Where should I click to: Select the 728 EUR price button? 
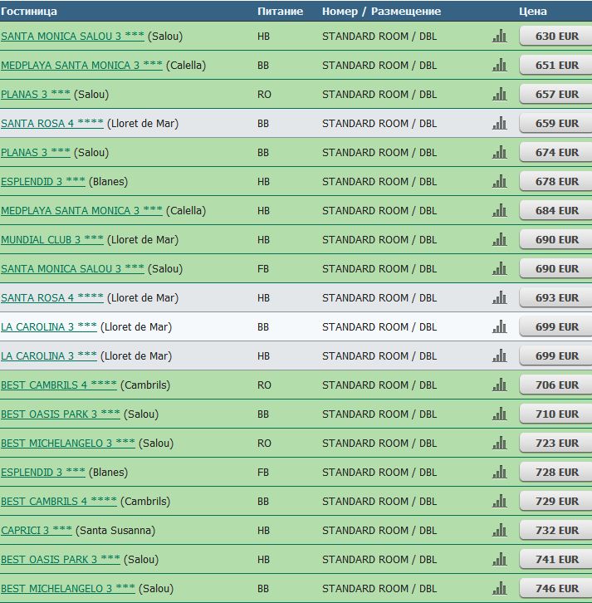coord(555,473)
